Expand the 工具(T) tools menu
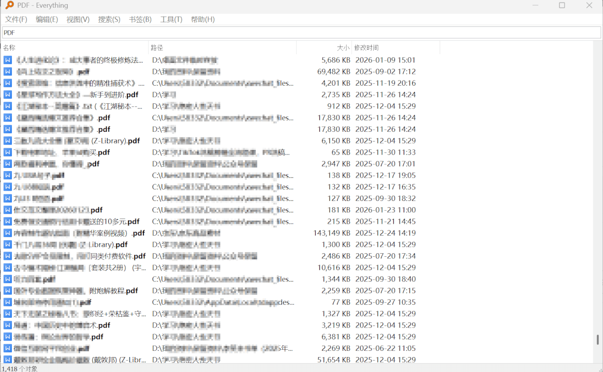The width and height of the screenshot is (603, 372). tap(171, 20)
